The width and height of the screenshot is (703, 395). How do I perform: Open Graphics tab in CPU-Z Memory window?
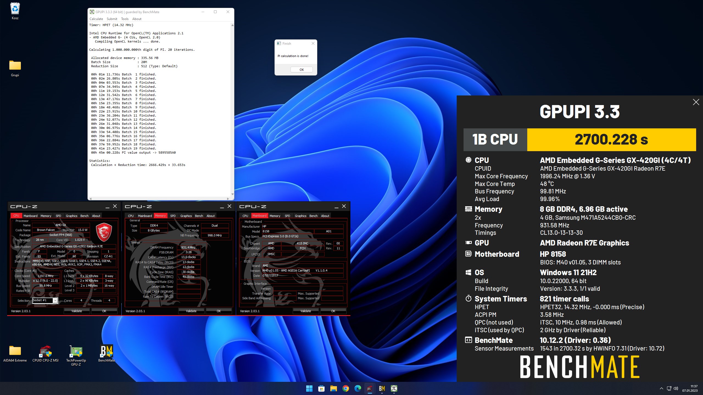point(186,216)
